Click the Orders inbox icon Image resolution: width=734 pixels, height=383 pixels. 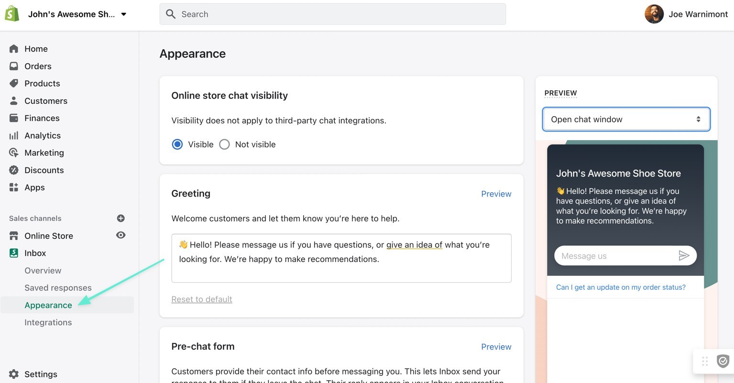[x=14, y=66]
